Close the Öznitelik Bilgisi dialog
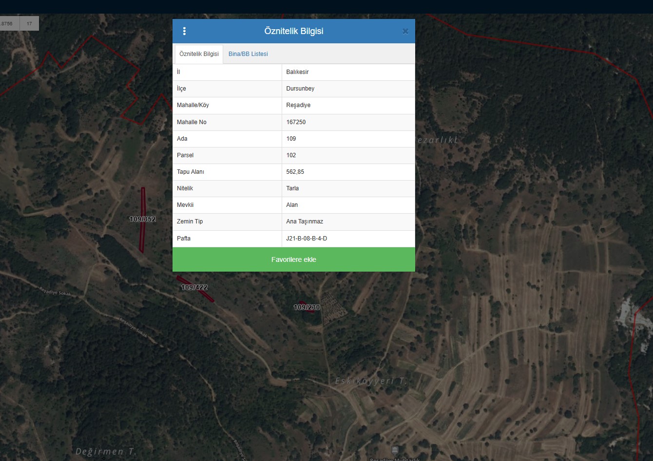653x461 pixels. pyautogui.click(x=405, y=32)
